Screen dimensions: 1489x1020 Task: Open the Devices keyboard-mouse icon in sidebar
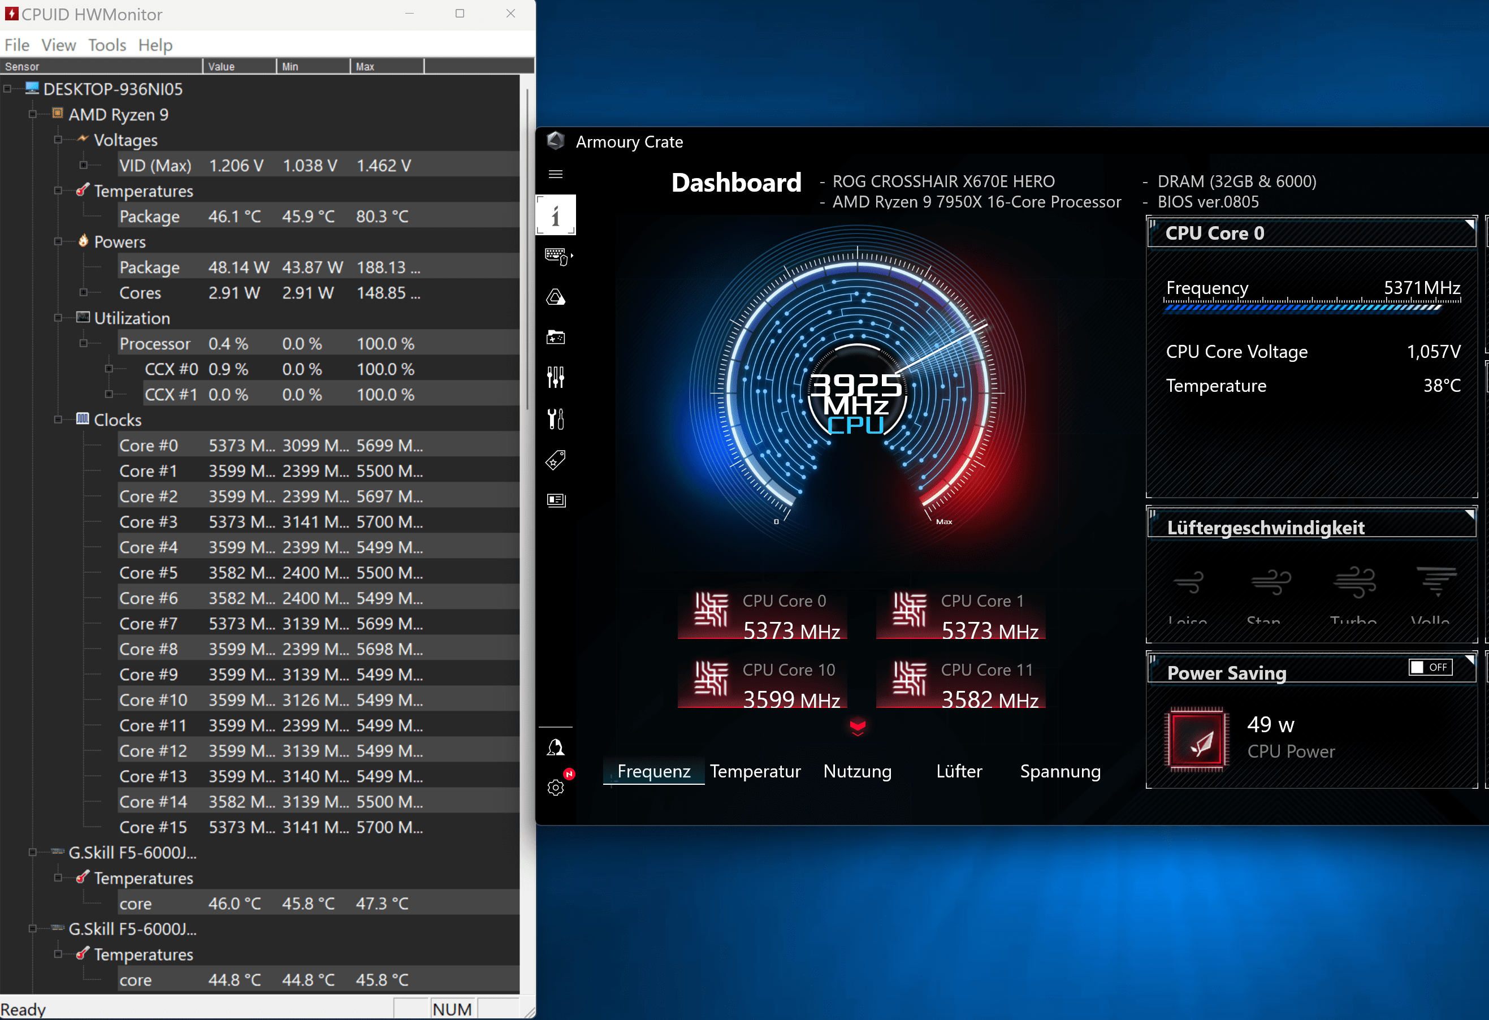coord(557,256)
